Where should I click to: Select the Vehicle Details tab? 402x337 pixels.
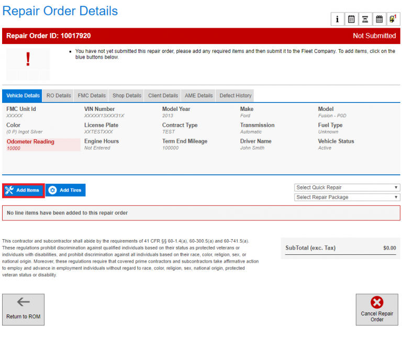point(23,96)
